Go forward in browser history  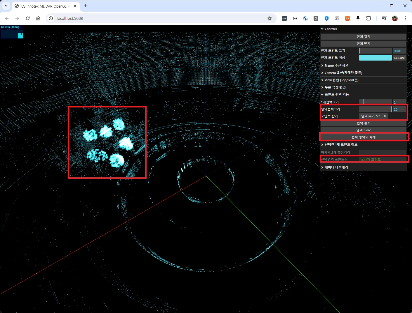17,18
